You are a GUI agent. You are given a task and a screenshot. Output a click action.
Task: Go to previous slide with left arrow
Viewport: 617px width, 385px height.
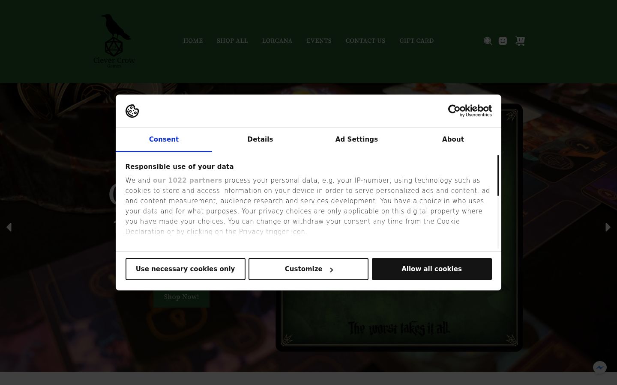point(9,227)
